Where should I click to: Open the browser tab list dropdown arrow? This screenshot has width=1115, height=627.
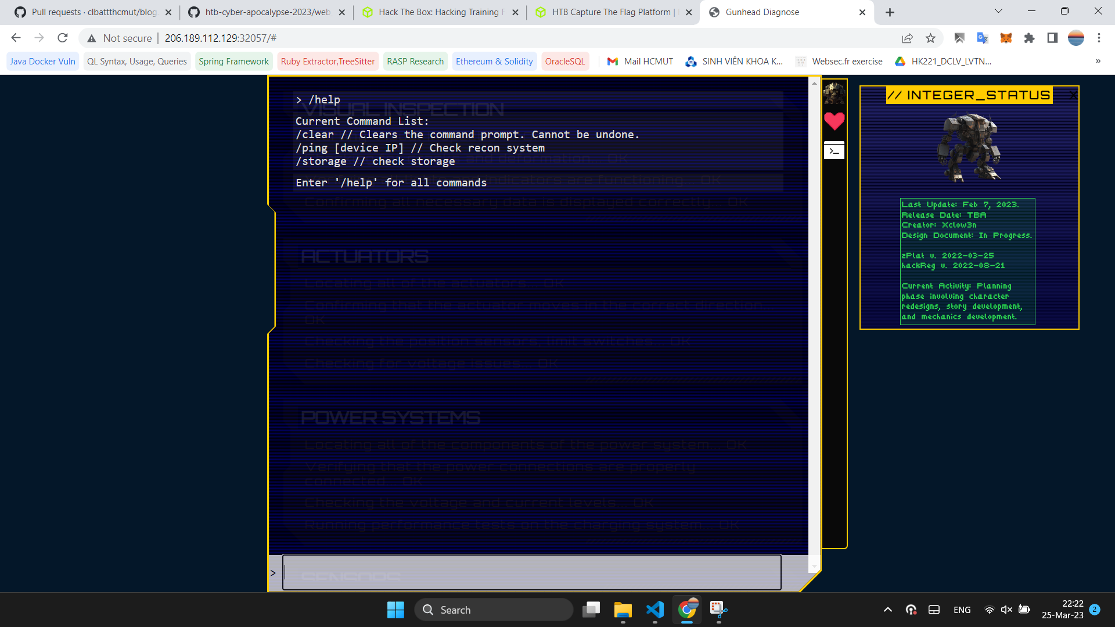click(998, 11)
